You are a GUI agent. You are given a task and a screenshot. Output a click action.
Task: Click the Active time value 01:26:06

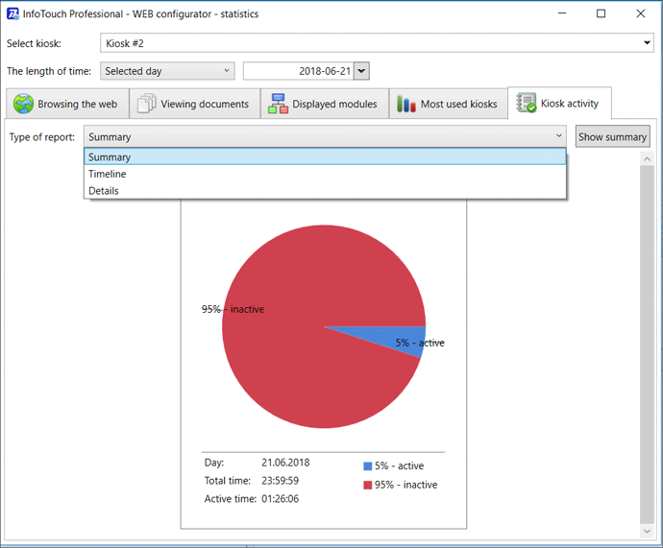tap(280, 499)
